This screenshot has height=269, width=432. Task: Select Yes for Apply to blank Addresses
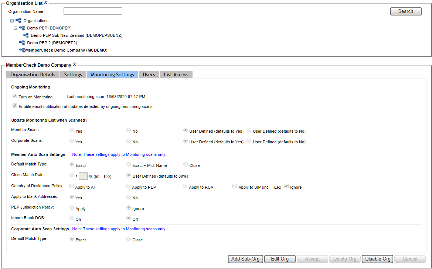point(72,197)
